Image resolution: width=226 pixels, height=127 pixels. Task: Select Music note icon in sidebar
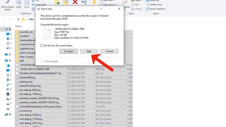(x=8, y=84)
